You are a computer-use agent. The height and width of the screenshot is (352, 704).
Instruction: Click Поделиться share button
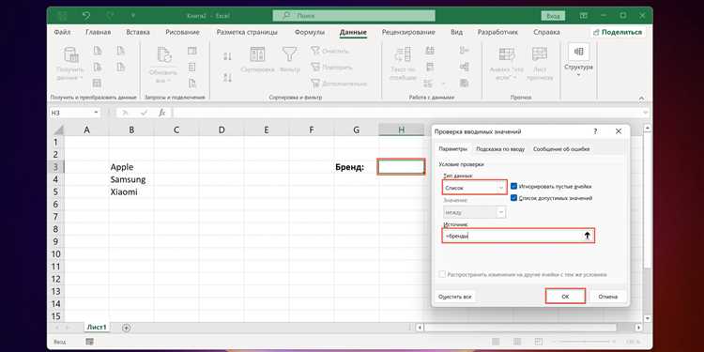point(618,32)
